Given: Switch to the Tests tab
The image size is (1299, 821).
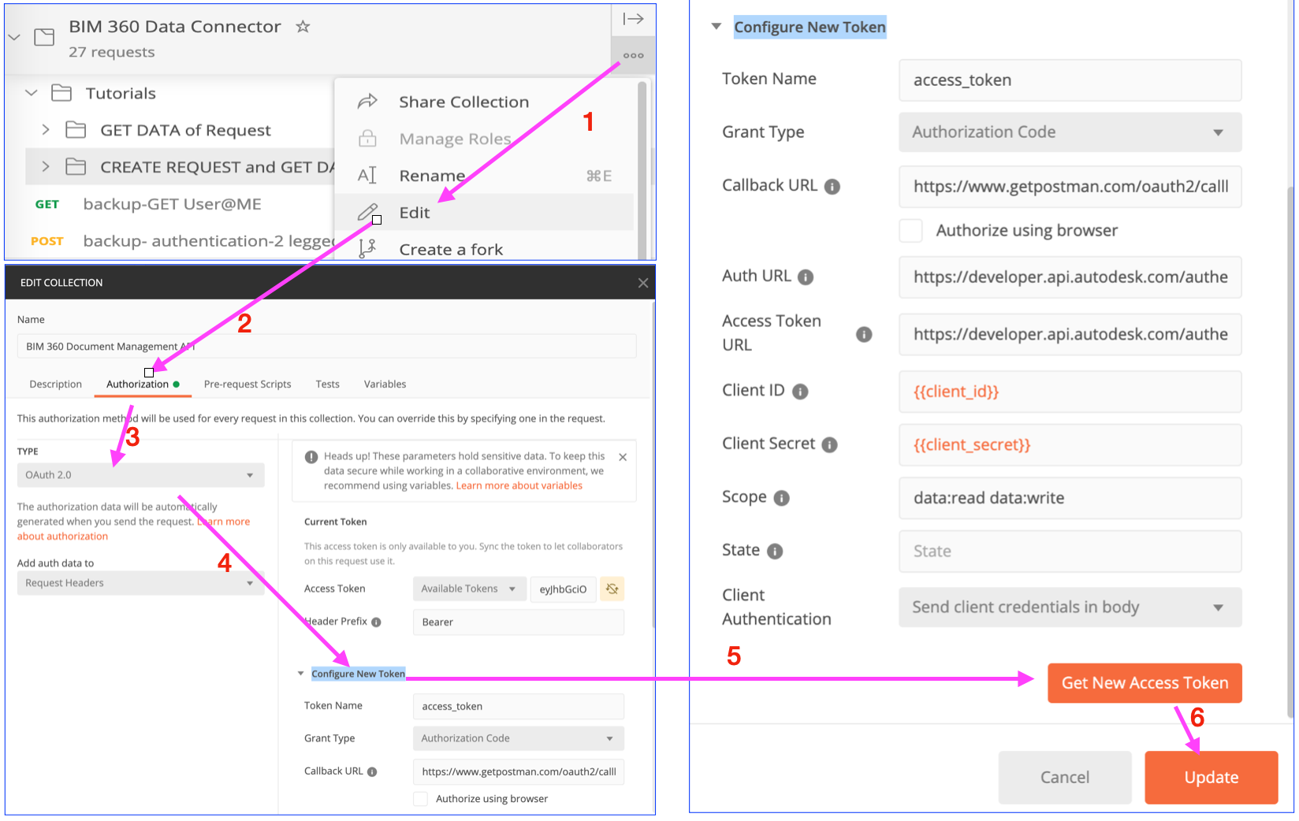Looking at the screenshot, I should click(x=328, y=384).
